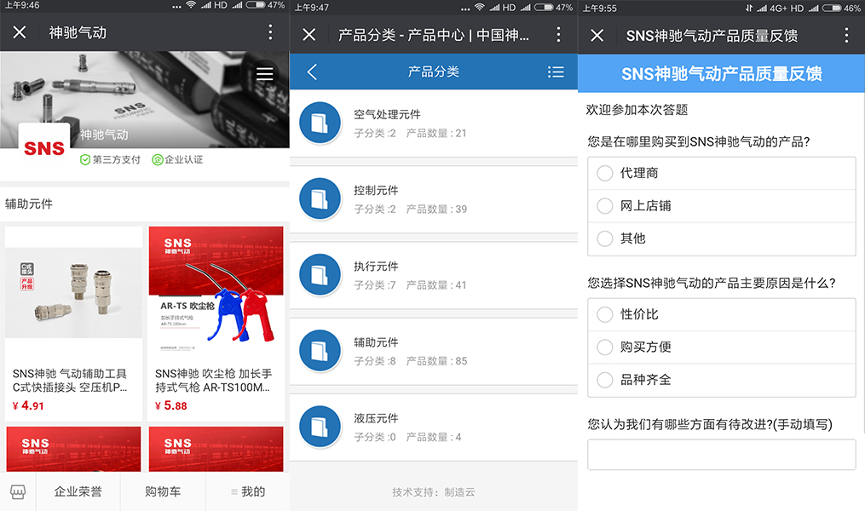Select the 产品数量 : 41 text
Image resolution: width=865 pixels, height=511 pixels.
[436, 285]
